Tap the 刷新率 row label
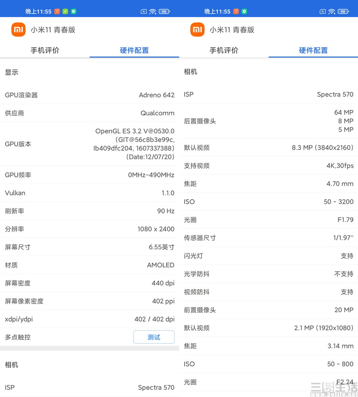 tap(14, 211)
